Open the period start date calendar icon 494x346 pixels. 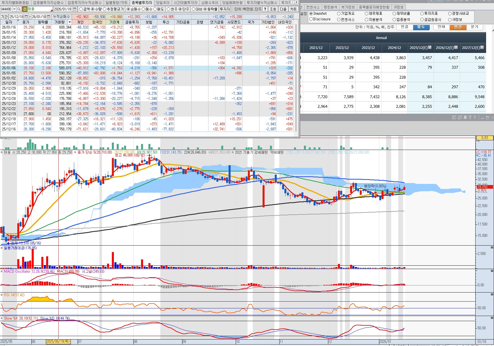coord(26,17)
